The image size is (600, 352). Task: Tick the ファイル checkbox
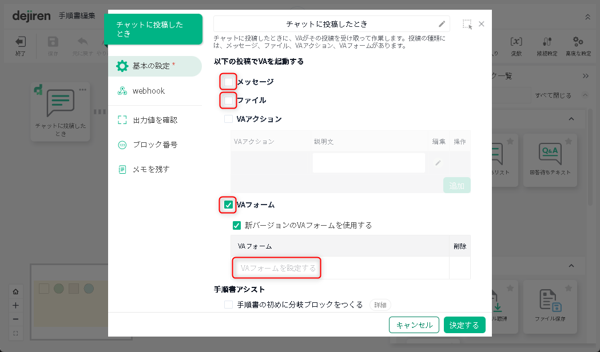228,101
